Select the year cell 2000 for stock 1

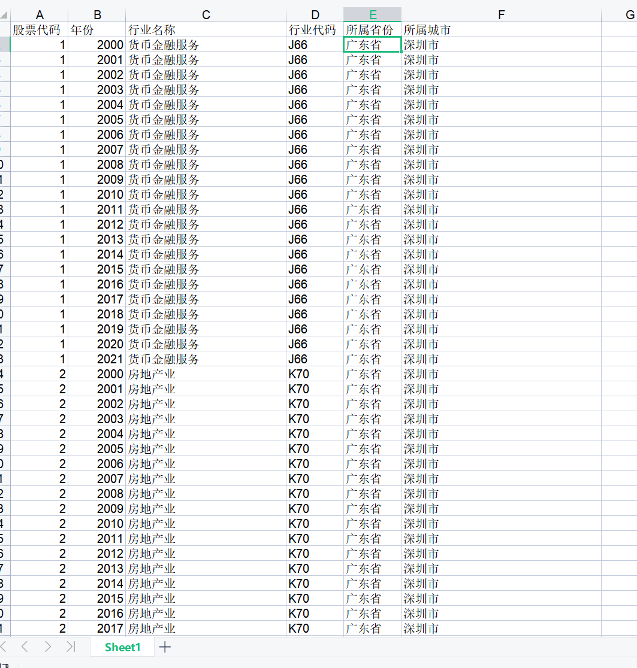click(x=97, y=45)
